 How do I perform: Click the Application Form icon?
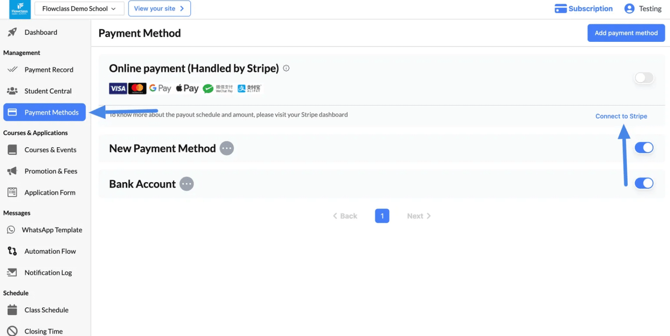[x=12, y=192]
